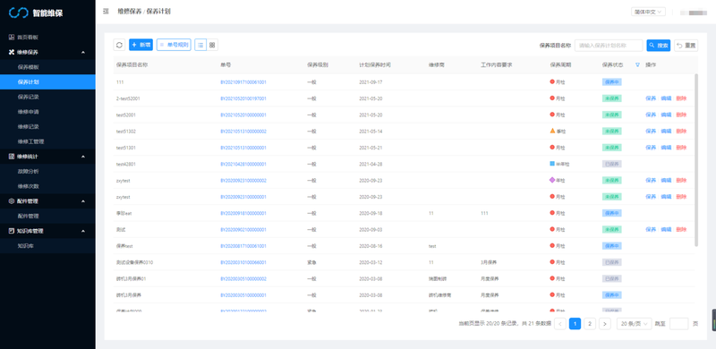Click the 维修保养 wrench icon
The width and height of the screenshot is (716, 349).
(x=12, y=52)
